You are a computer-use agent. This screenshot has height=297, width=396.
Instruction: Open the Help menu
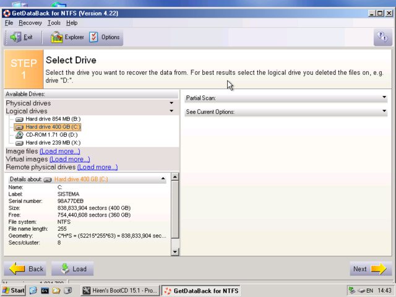(72, 23)
